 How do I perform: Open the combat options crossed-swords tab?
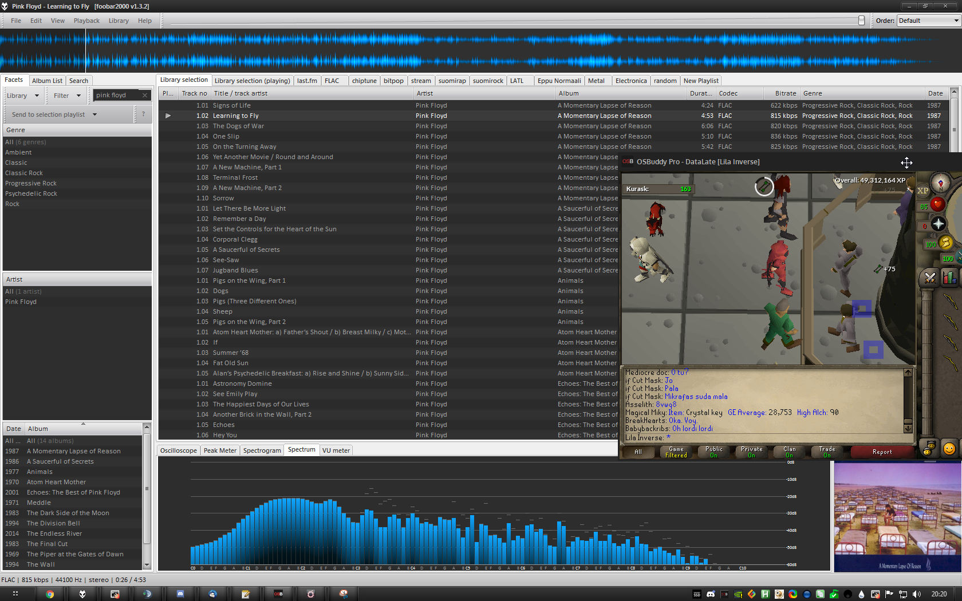coord(930,278)
